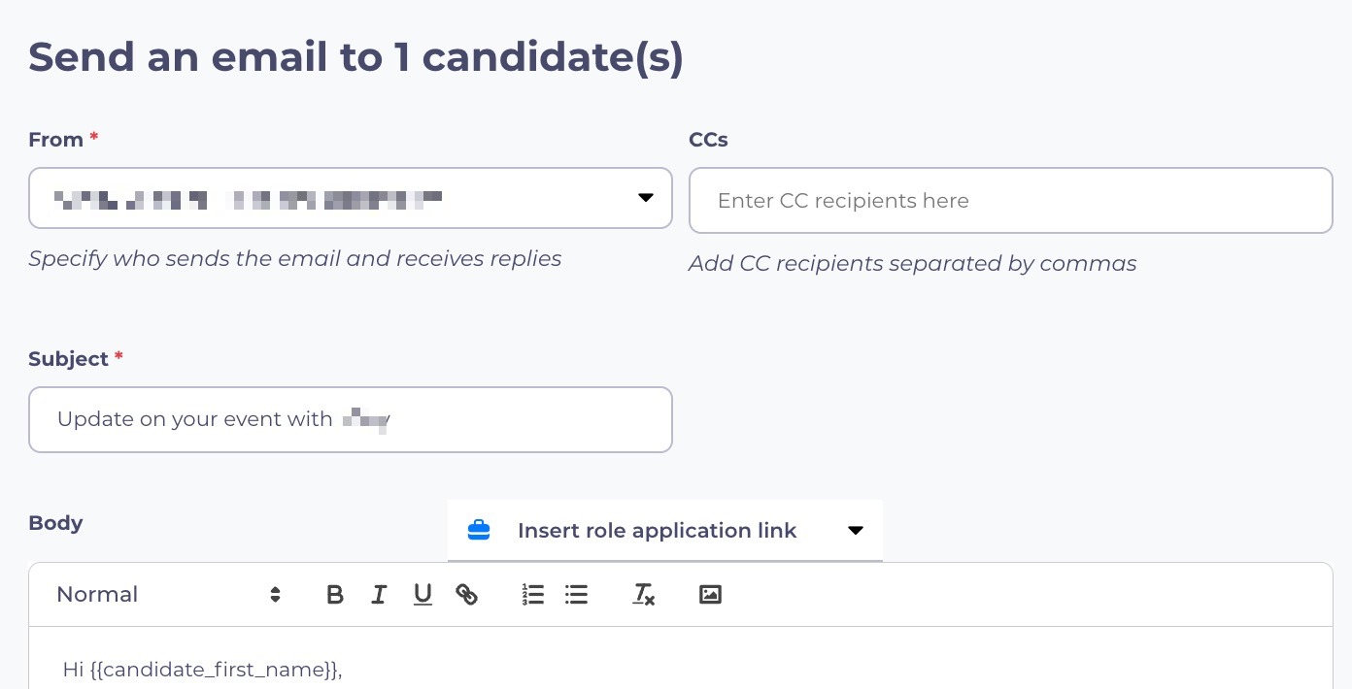Focus the CC recipients field

1010,201
